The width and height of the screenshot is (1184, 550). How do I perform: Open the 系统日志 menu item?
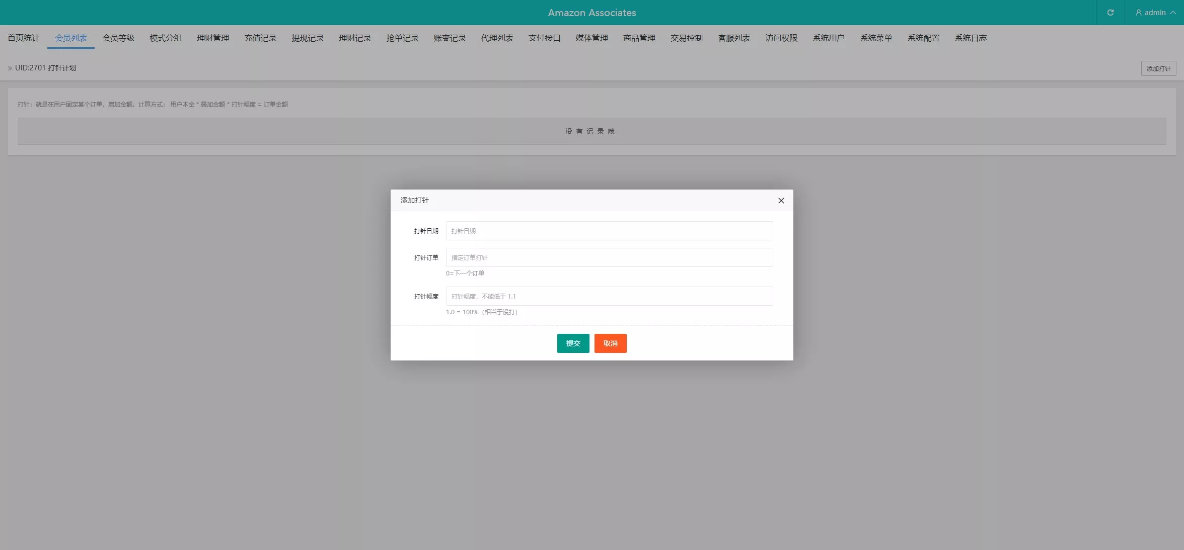(x=971, y=38)
